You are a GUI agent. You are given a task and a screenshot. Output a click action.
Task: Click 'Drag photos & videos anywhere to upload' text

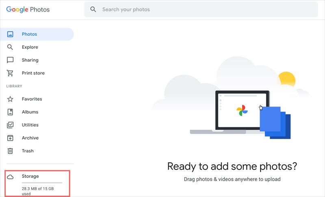[x=232, y=179]
